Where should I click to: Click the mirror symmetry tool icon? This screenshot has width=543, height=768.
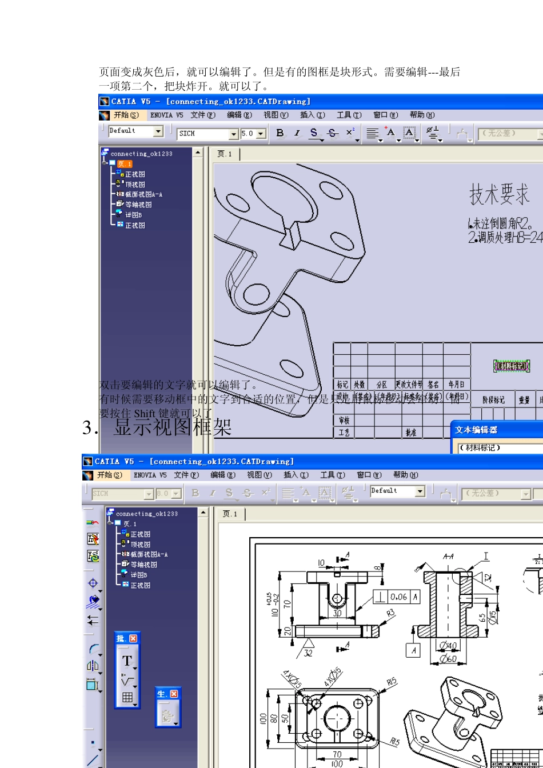pos(92,665)
